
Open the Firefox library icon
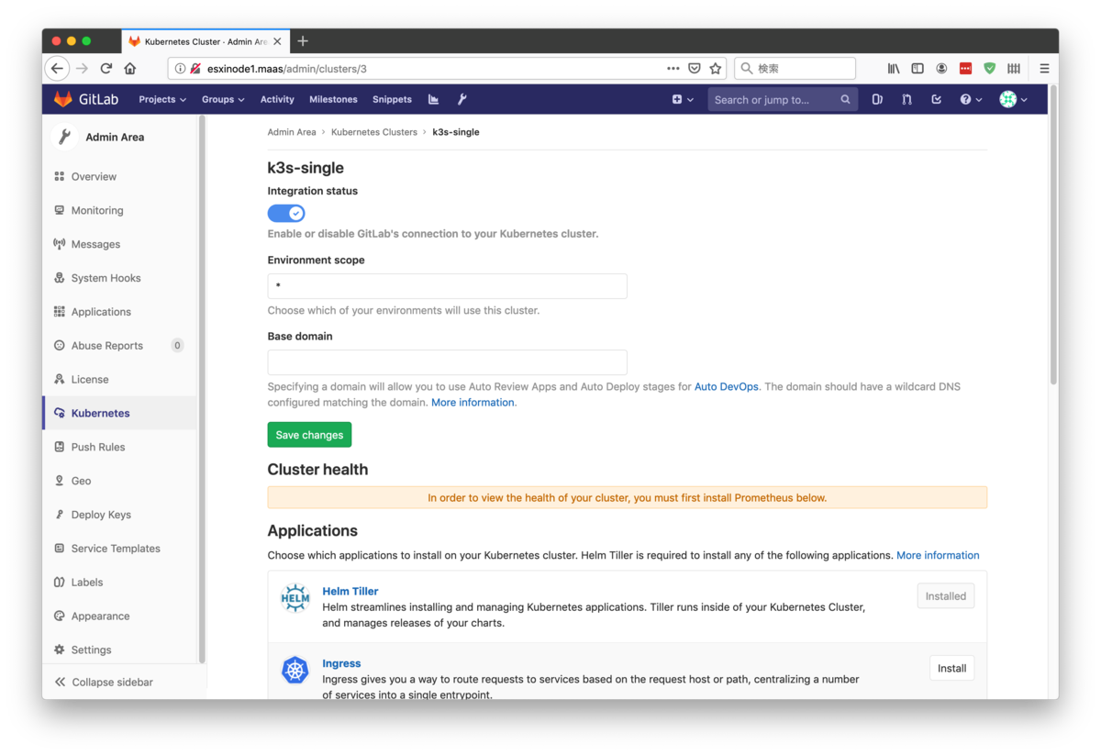tap(893, 68)
